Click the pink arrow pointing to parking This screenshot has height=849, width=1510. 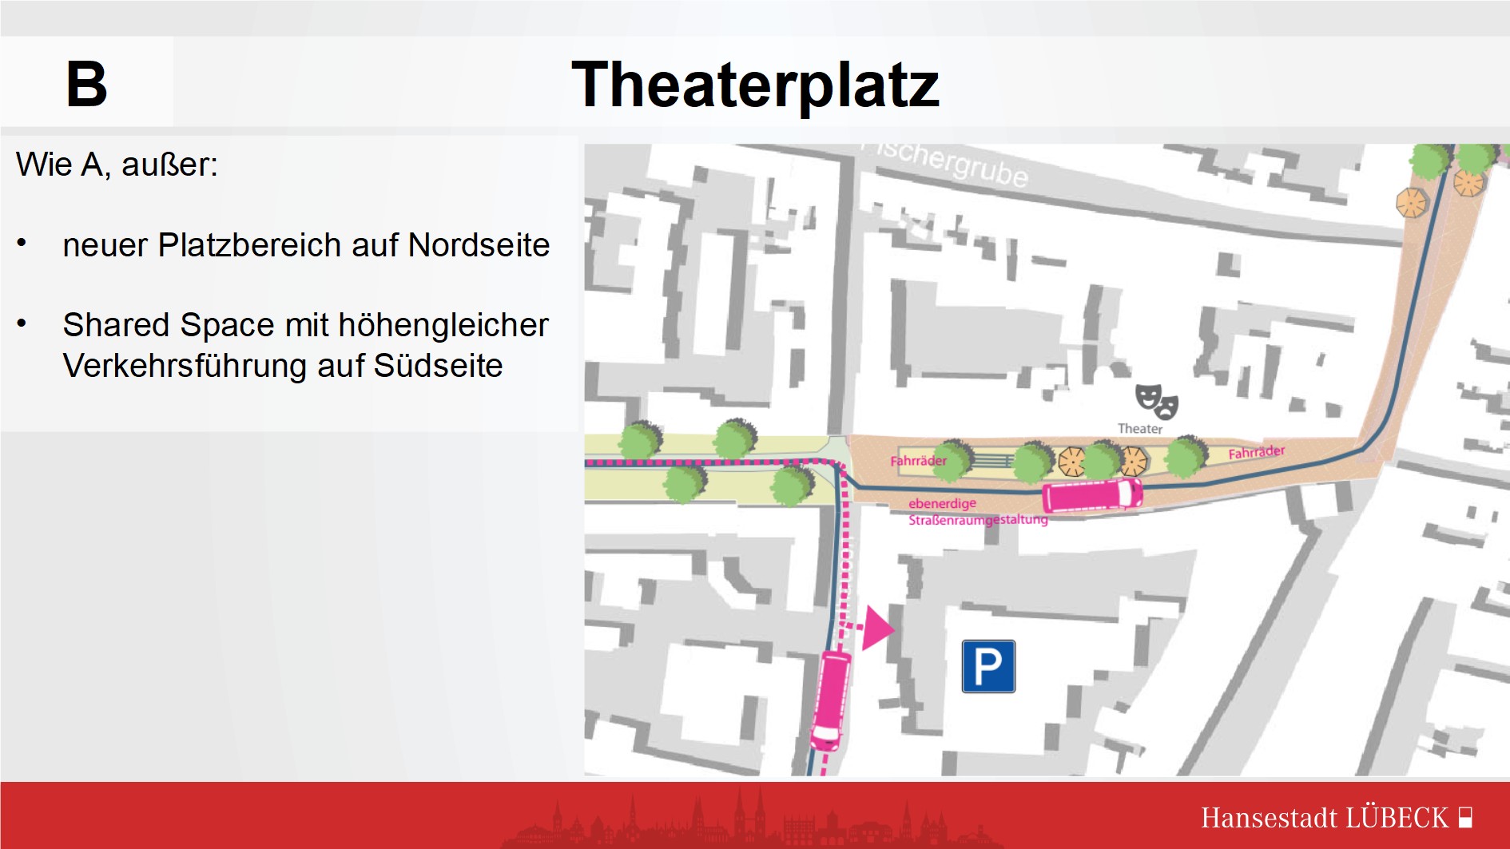click(876, 628)
